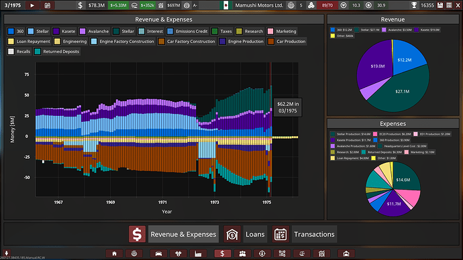
Task: Switch to the Revenue & Expenses tab
Action: (x=183, y=234)
